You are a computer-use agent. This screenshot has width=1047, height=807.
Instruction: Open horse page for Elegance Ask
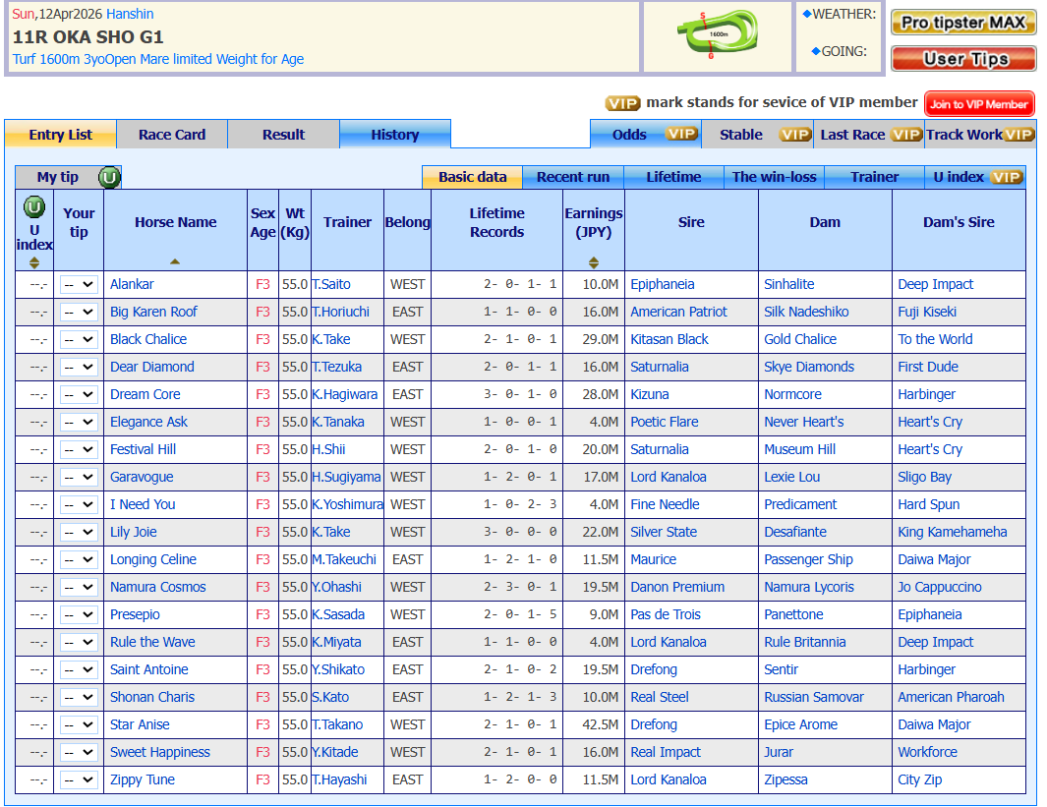[148, 423]
